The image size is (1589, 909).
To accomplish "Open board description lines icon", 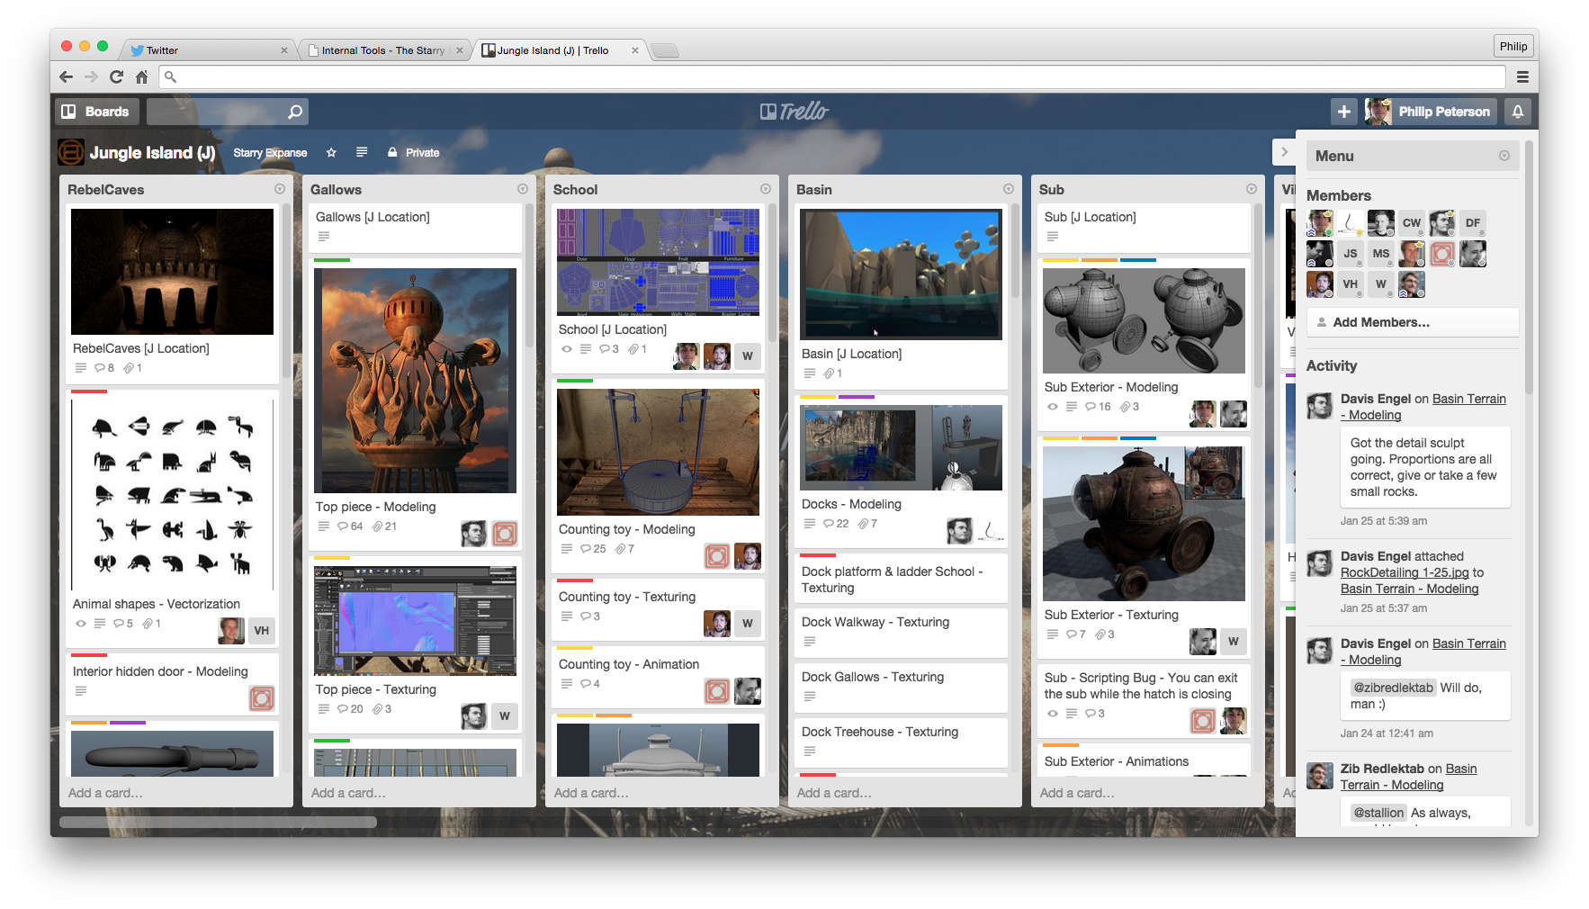I will (x=362, y=153).
